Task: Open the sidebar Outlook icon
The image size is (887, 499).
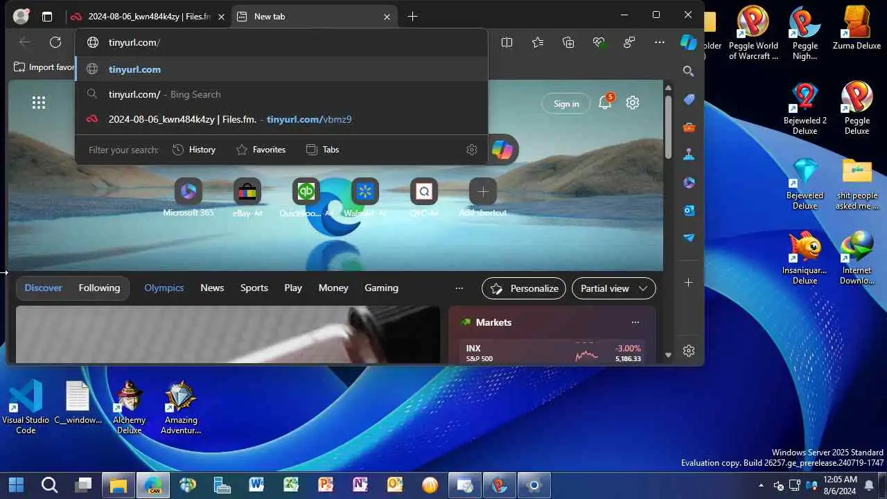Action: [689, 210]
